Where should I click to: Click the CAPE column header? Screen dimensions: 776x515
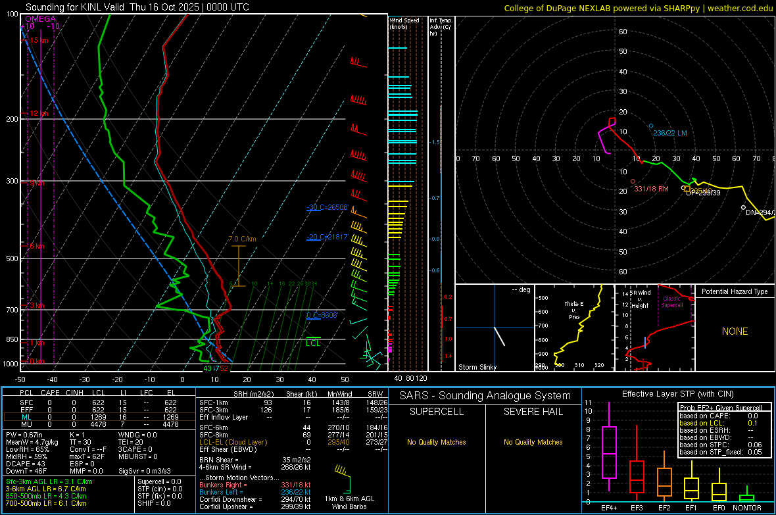(x=50, y=393)
